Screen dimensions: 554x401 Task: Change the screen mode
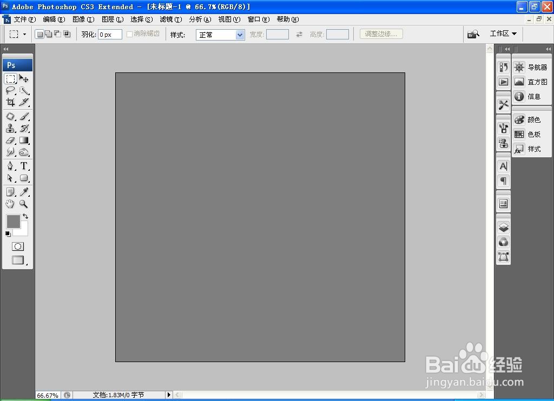pos(18,260)
